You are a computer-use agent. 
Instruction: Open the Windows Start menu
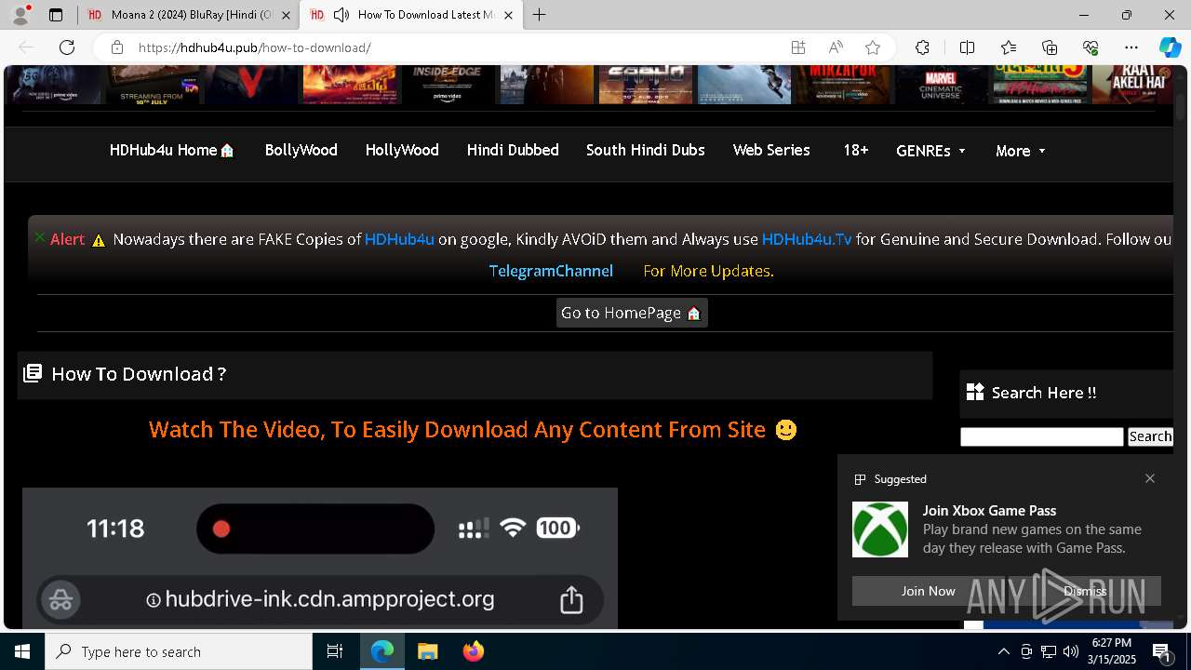click(x=22, y=651)
